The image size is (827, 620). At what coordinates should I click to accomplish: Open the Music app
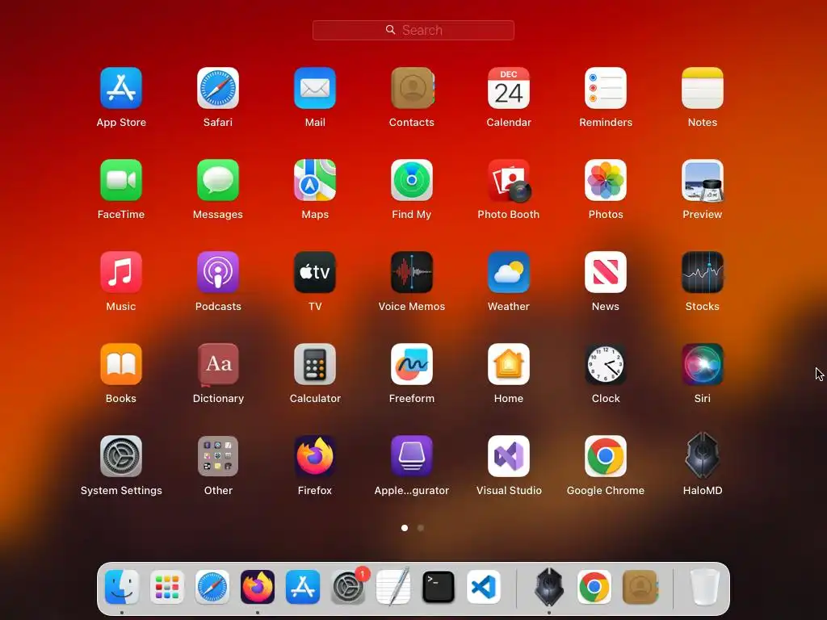tap(121, 272)
